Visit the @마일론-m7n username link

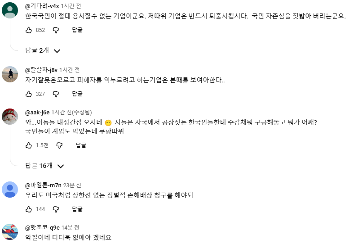point(43,185)
